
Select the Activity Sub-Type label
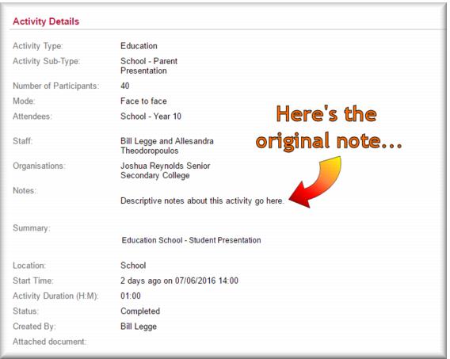point(47,61)
